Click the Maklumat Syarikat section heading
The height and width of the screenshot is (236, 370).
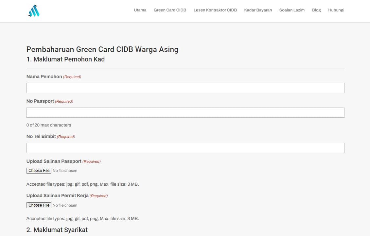pyautogui.click(x=57, y=230)
